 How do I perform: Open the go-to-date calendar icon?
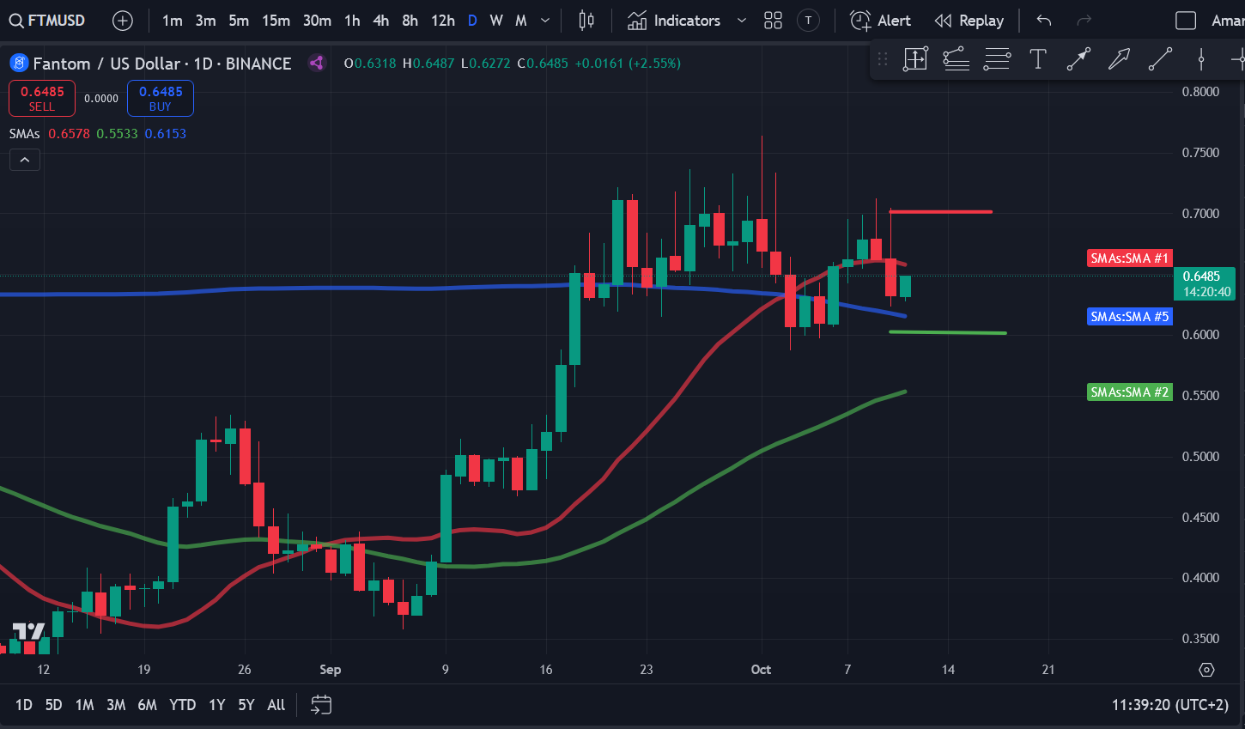(x=321, y=705)
